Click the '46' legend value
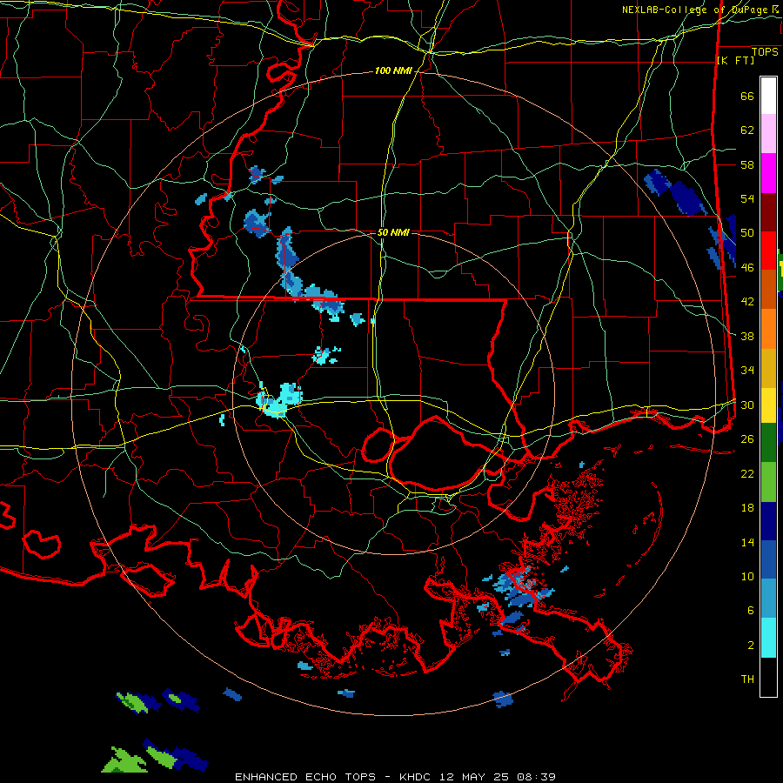This screenshot has width=783, height=783. pyautogui.click(x=747, y=268)
